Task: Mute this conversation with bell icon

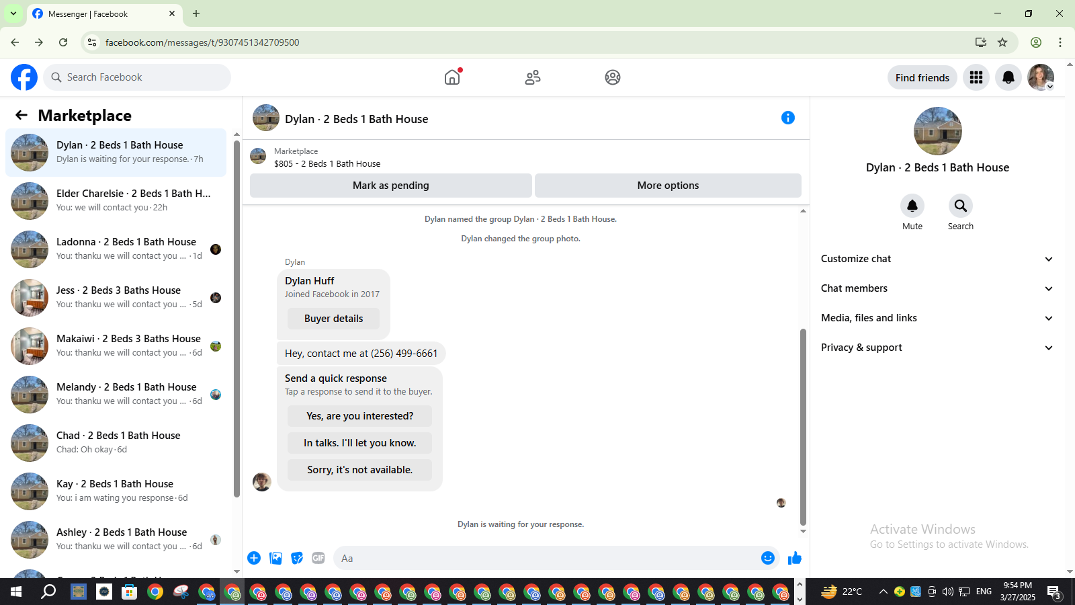Action: (912, 206)
